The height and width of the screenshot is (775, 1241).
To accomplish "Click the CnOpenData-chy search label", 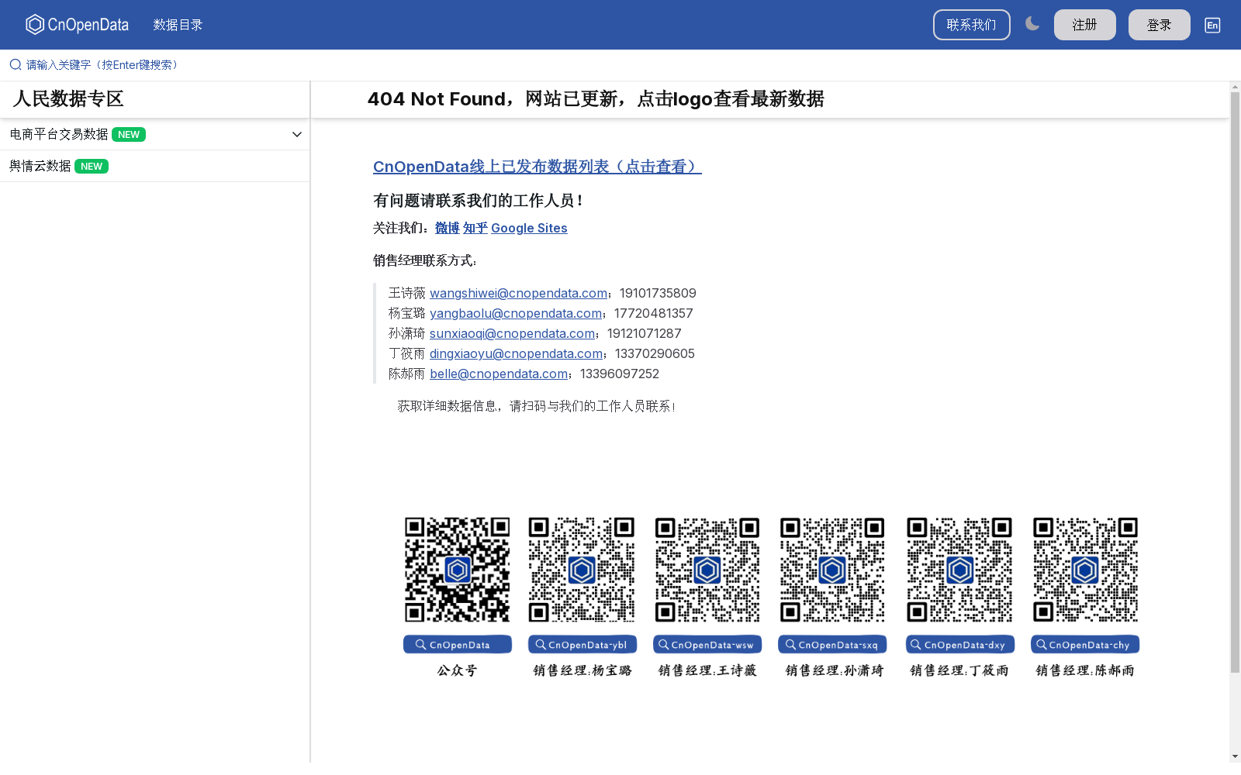I will pyautogui.click(x=1085, y=645).
